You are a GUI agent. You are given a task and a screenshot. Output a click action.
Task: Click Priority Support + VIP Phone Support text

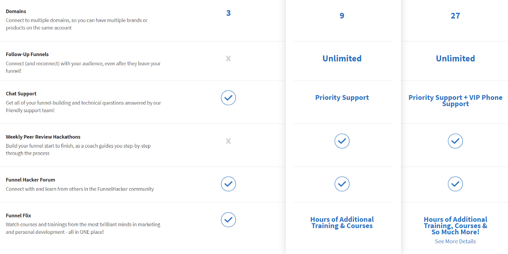455,101
